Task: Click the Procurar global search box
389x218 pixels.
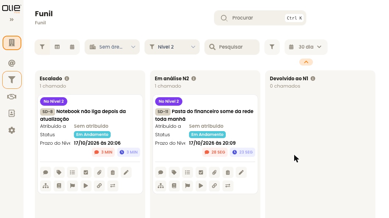Action: point(260,18)
